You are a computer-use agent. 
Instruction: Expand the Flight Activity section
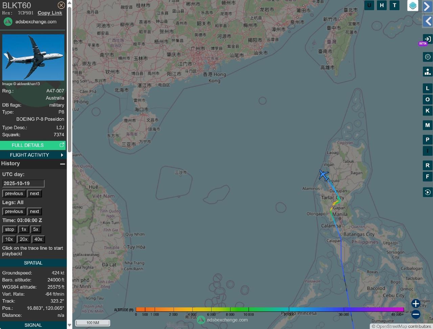(x=33, y=155)
